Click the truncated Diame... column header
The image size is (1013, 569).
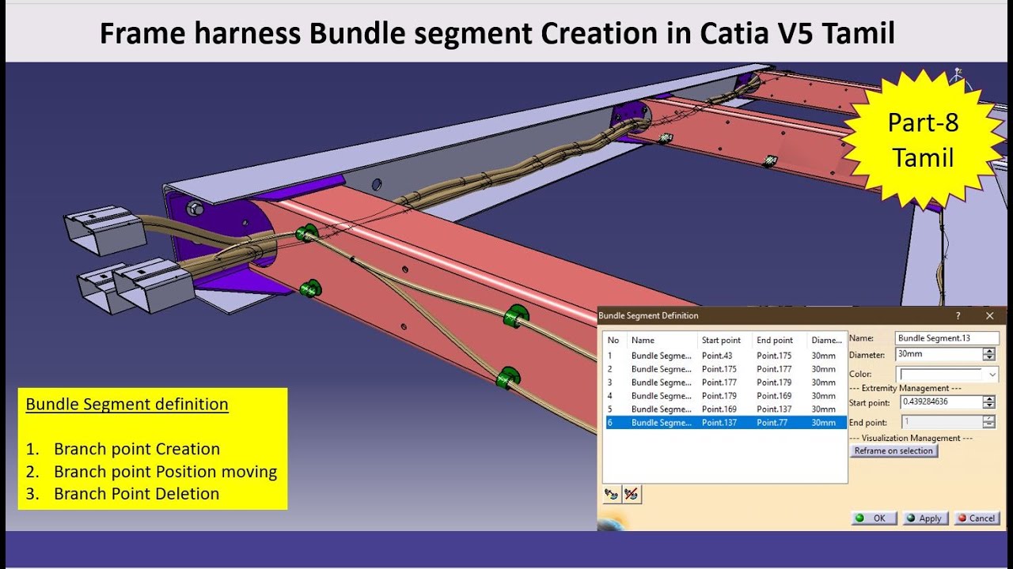(x=828, y=340)
